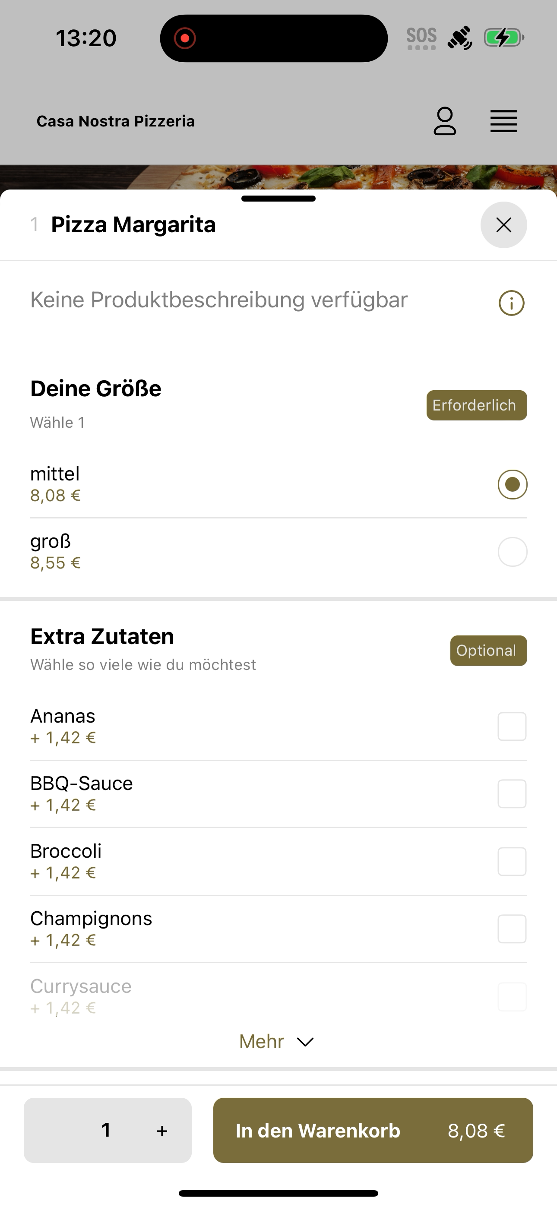557x1207 pixels.
Task: Close the Pizza Margarita sheet
Action: pyautogui.click(x=503, y=225)
